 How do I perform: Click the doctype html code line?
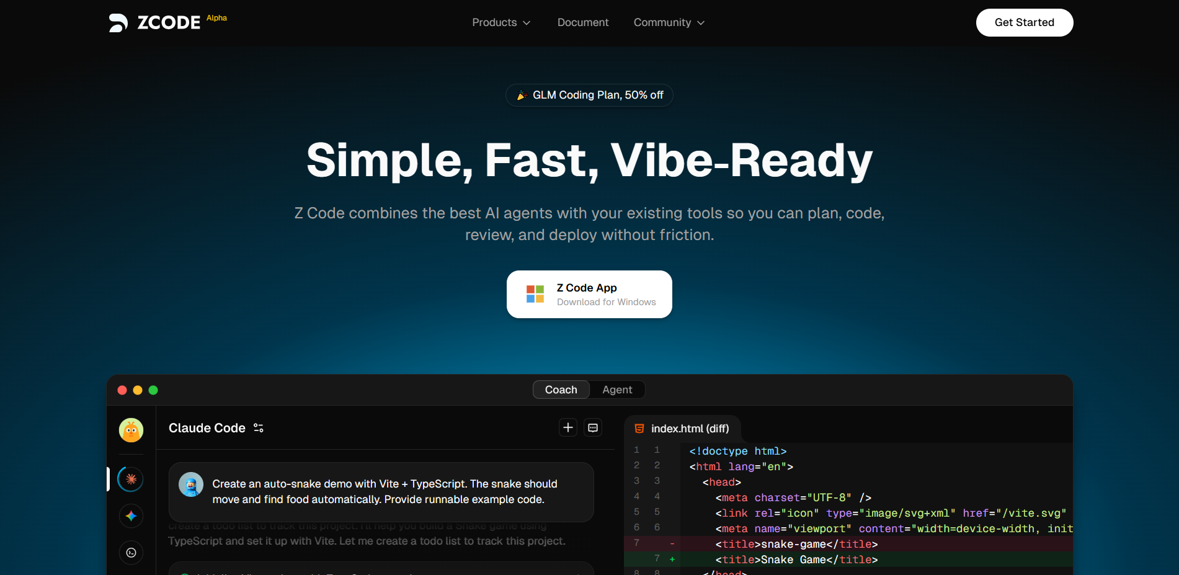(x=738, y=451)
